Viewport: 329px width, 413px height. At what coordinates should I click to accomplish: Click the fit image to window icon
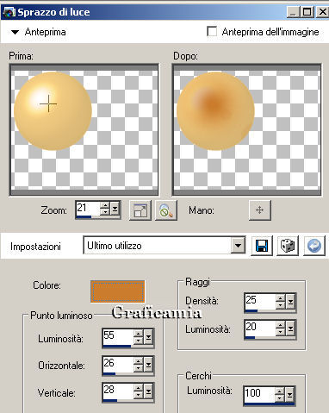(140, 210)
